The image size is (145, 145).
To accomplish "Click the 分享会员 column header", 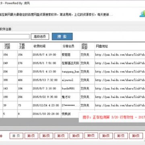I will pyautogui.click(x=68, y=46).
